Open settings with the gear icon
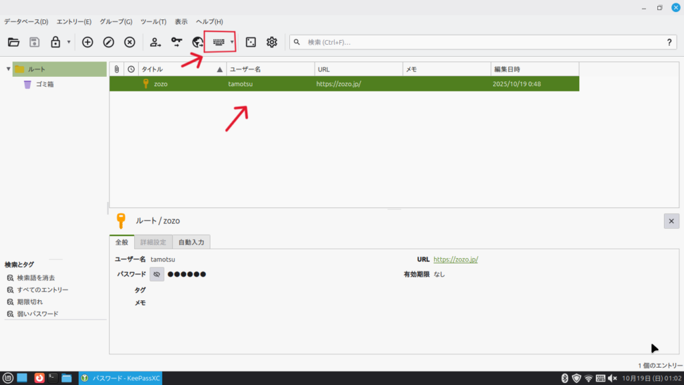The image size is (684, 385). 272,42
